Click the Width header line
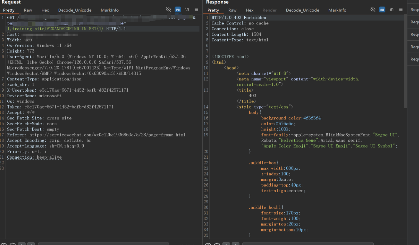 tap(19, 40)
